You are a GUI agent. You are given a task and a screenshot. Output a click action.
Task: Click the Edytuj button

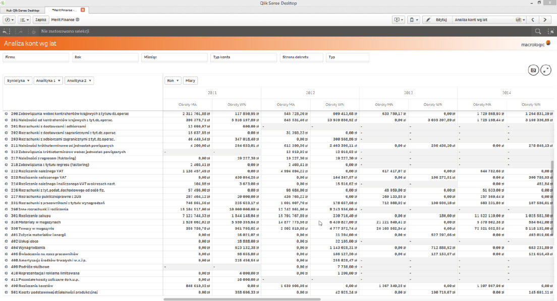436,20
